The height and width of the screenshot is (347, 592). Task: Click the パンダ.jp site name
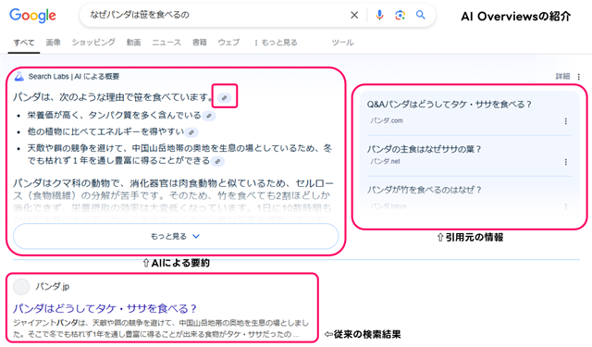tap(53, 287)
